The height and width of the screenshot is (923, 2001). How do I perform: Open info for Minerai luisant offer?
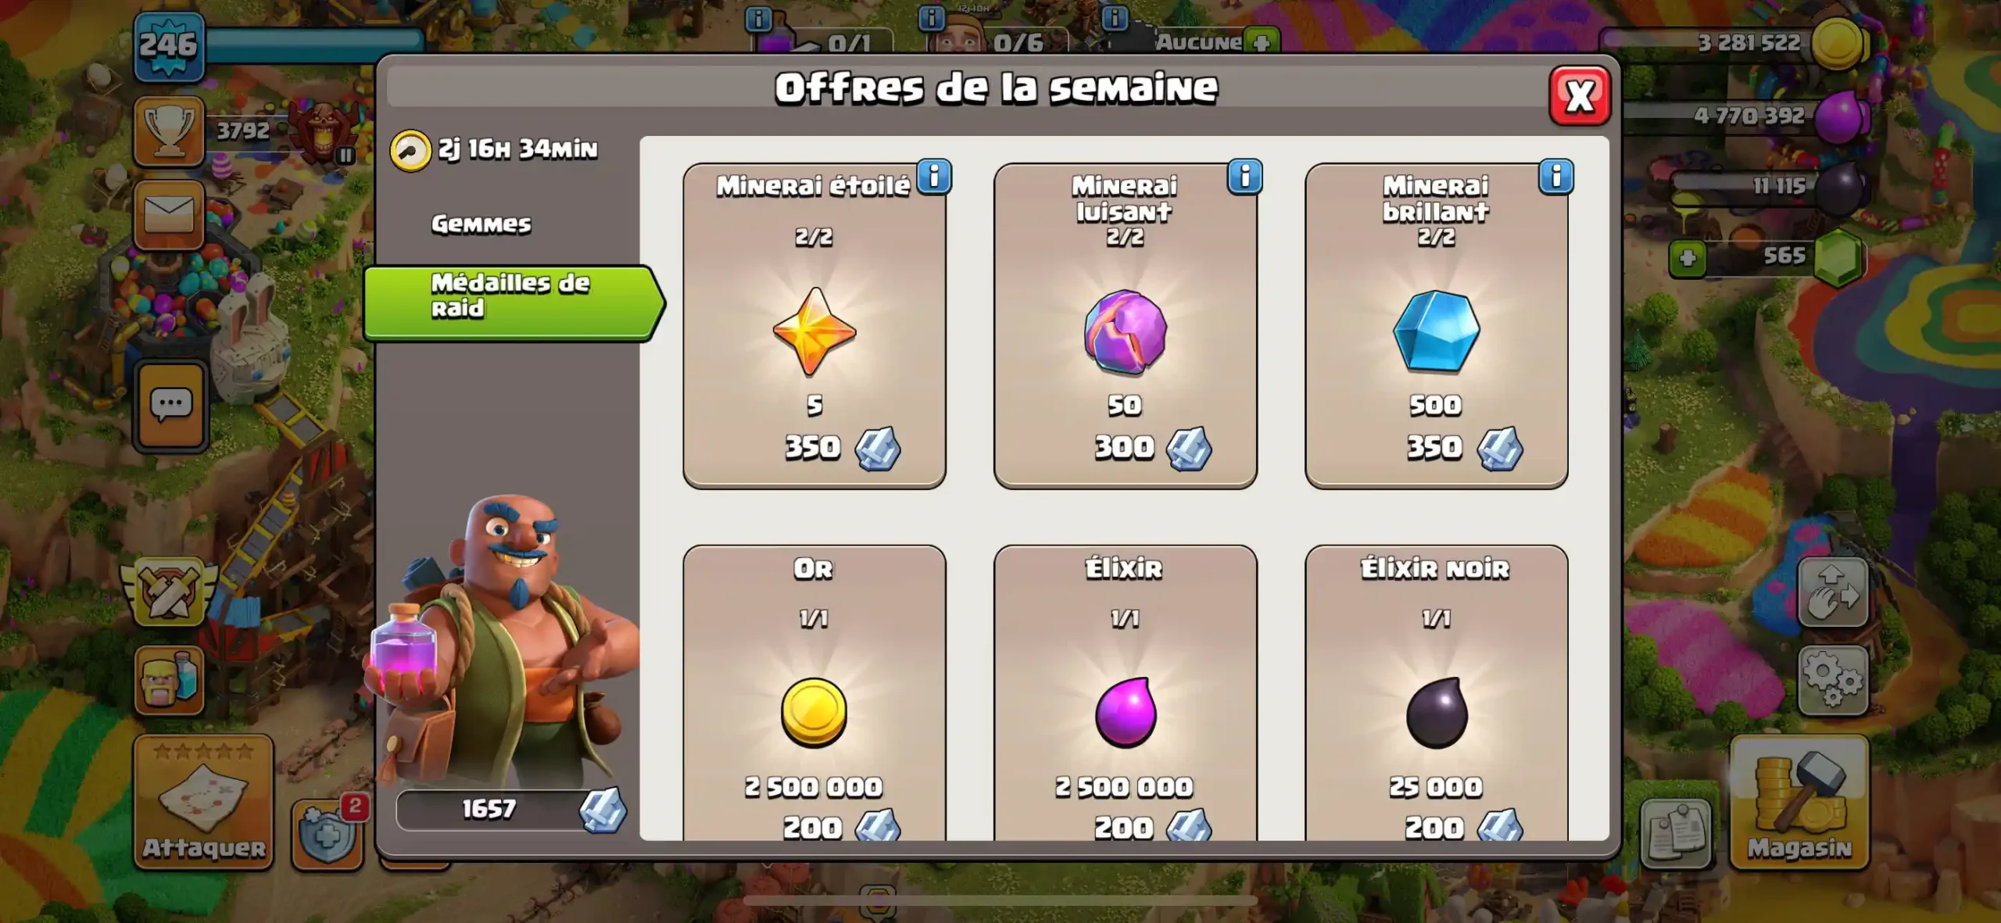[x=1245, y=177]
